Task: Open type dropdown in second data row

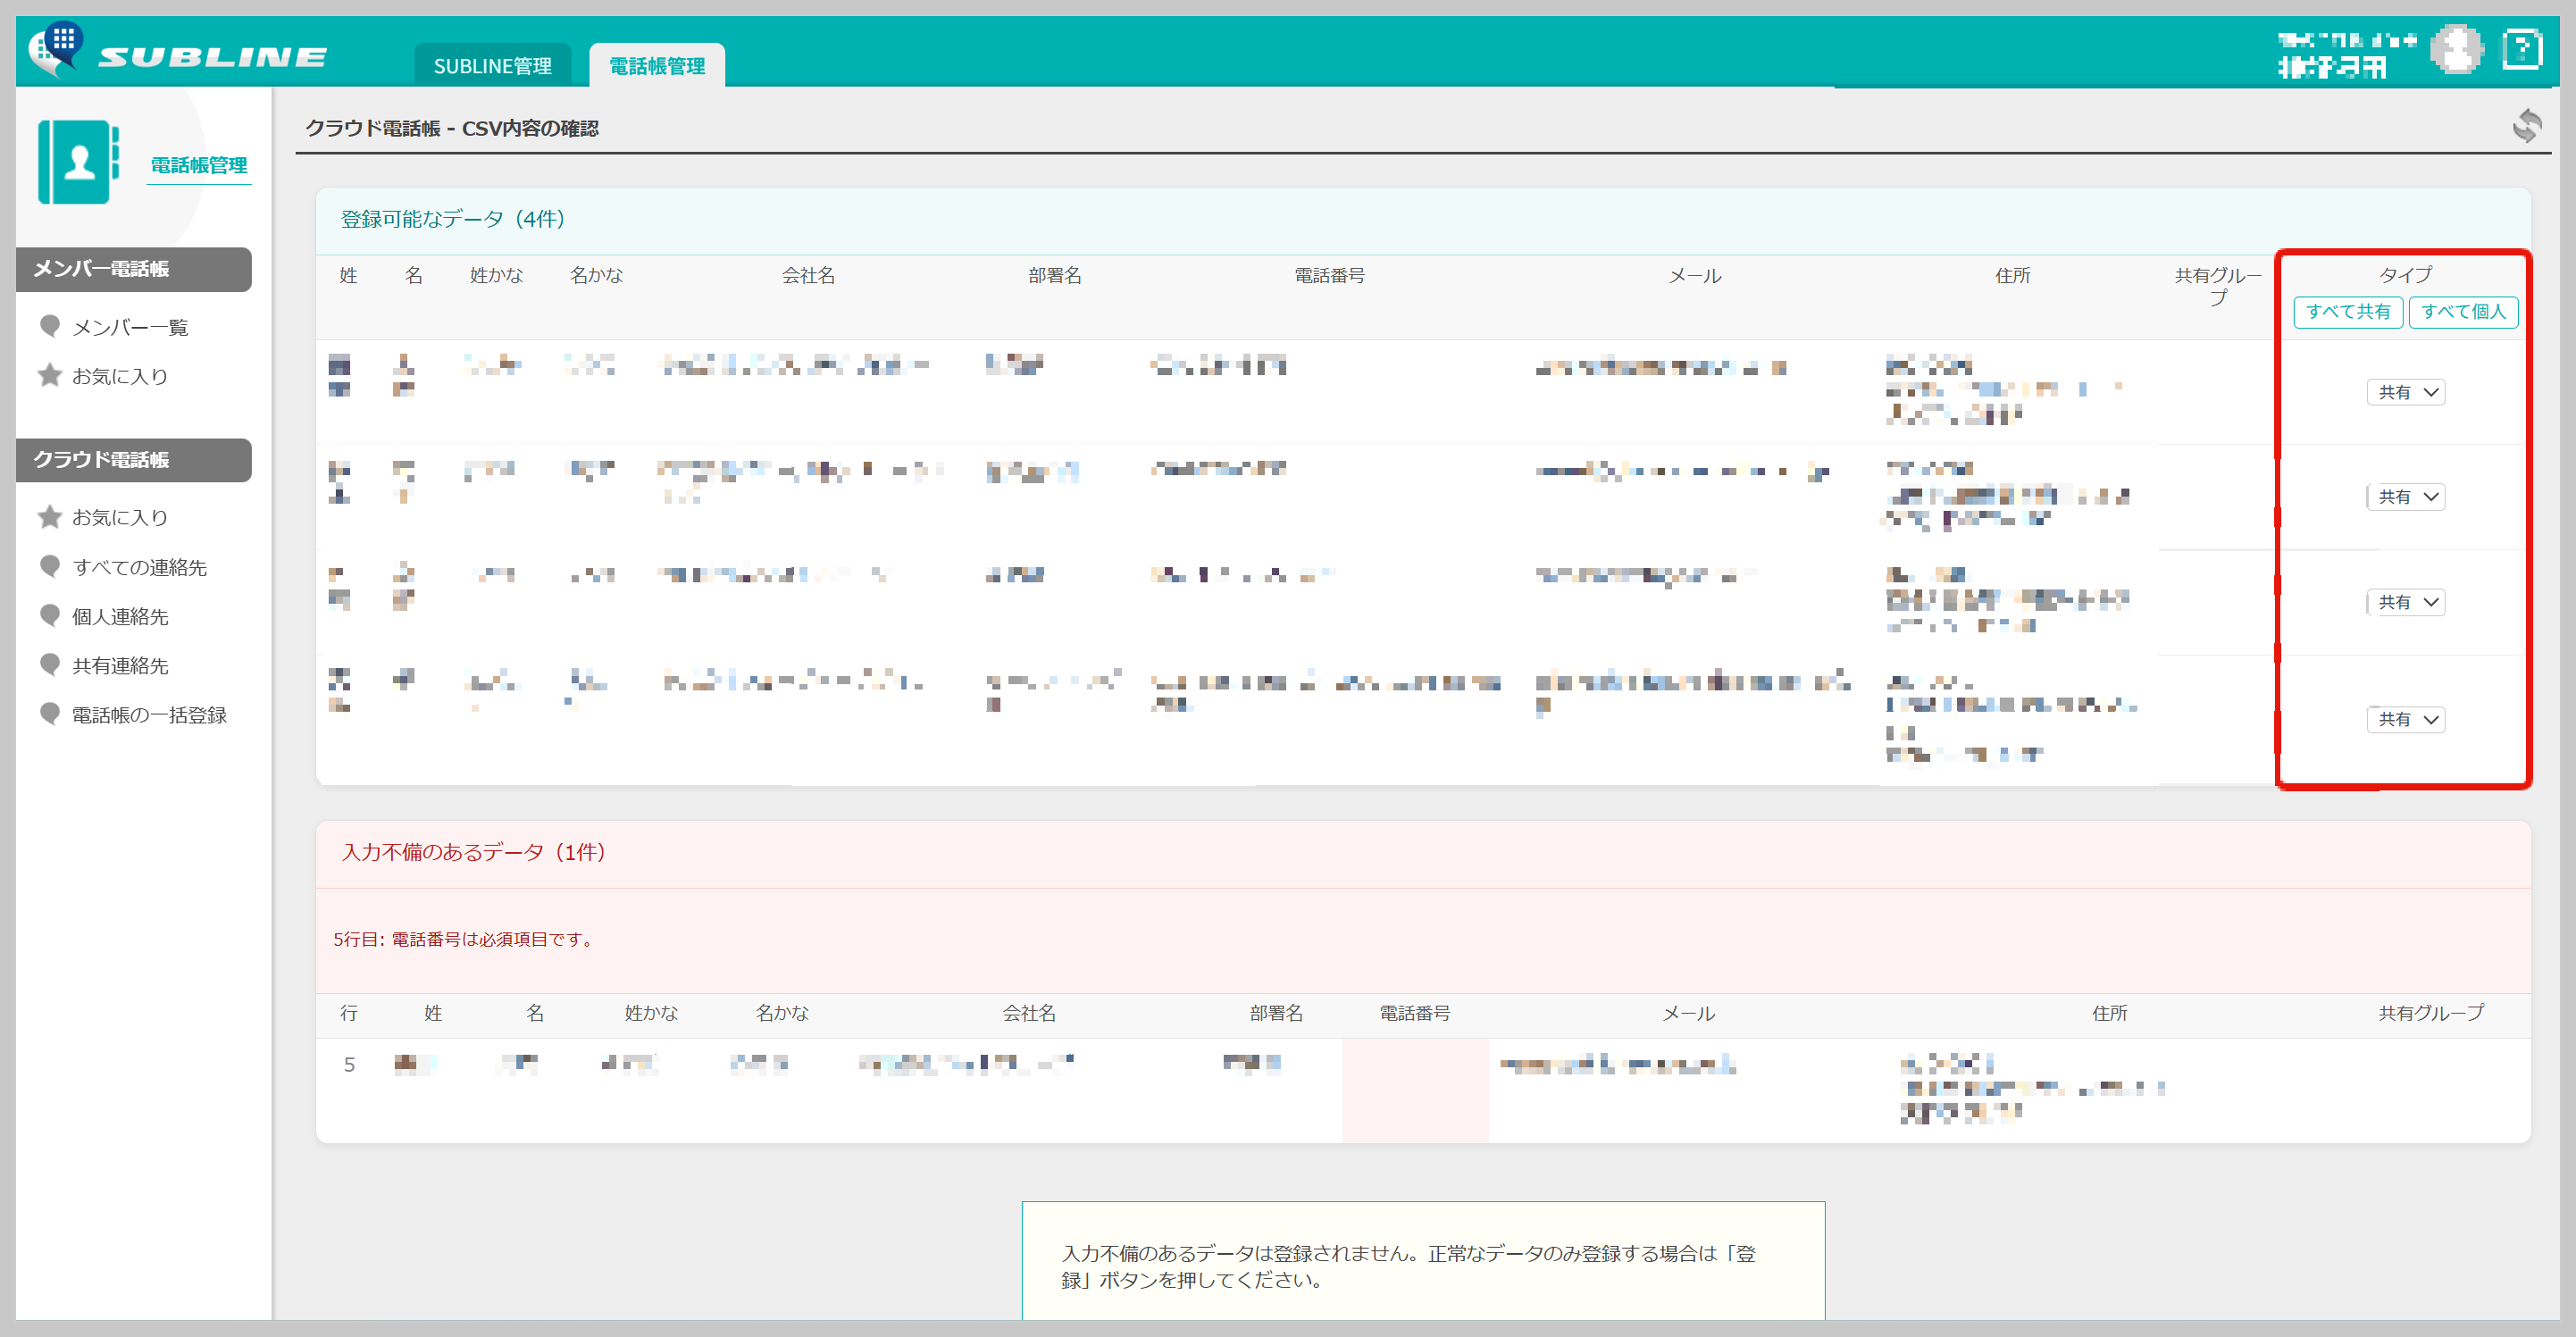Action: (2405, 497)
